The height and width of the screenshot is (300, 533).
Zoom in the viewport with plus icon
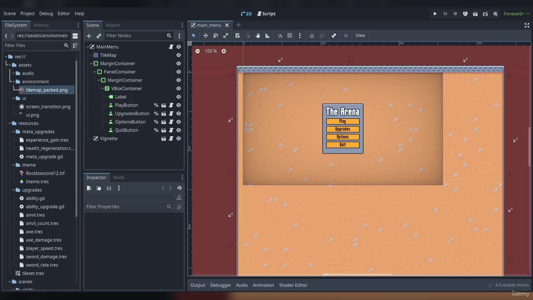click(224, 51)
